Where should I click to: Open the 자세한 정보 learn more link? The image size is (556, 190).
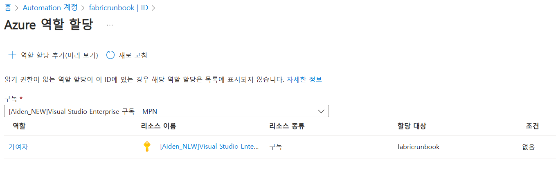[x=304, y=79]
